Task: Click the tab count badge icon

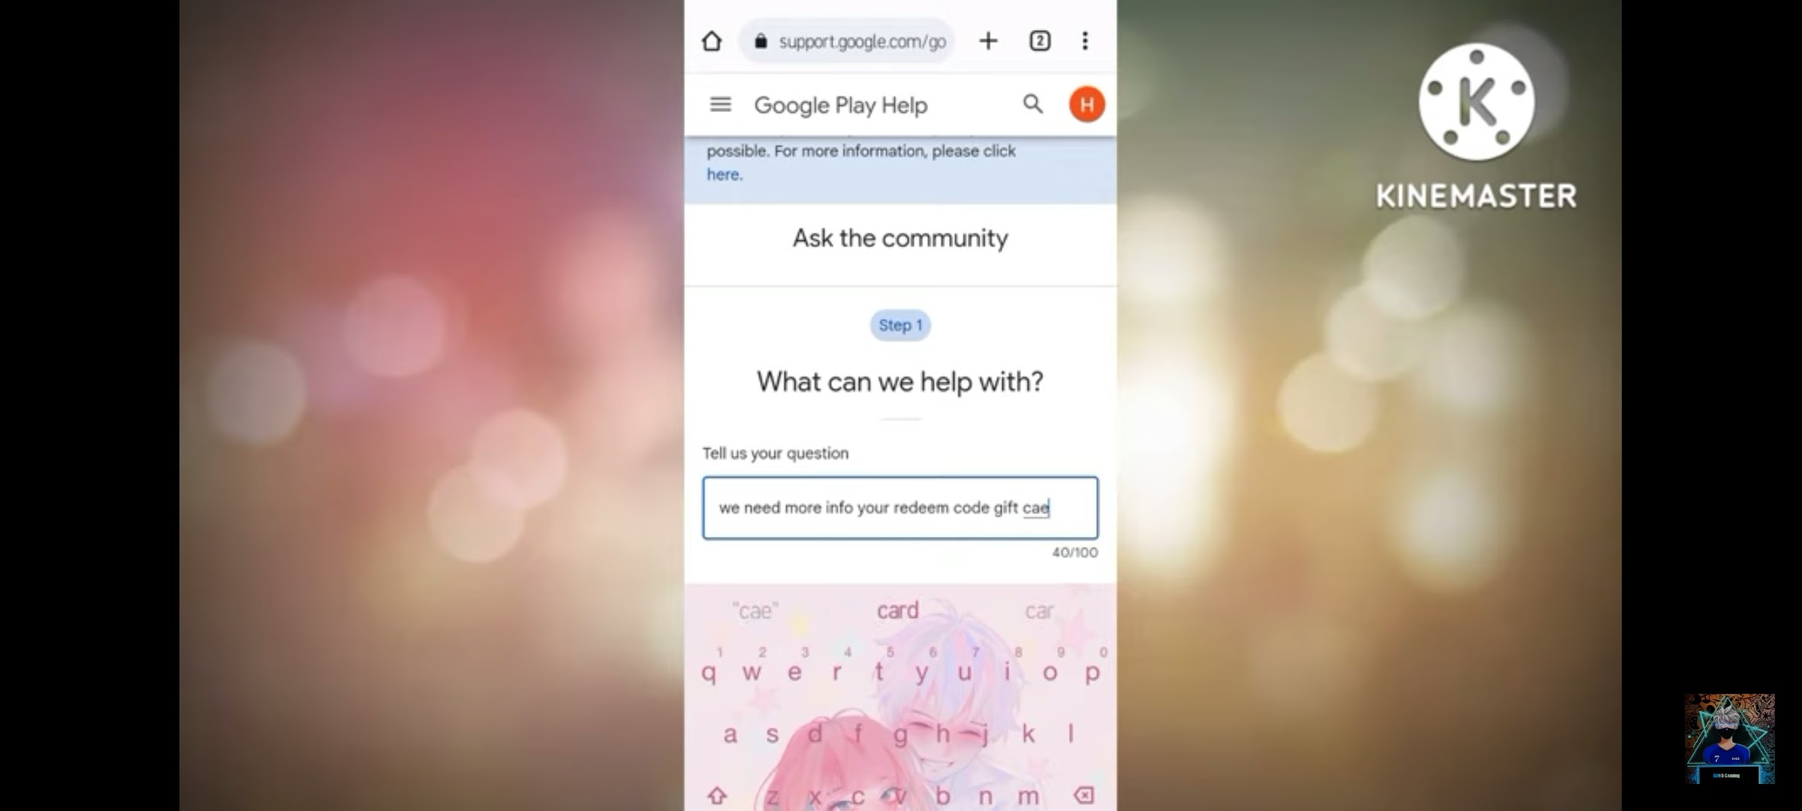Action: (x=1039, y=41)
